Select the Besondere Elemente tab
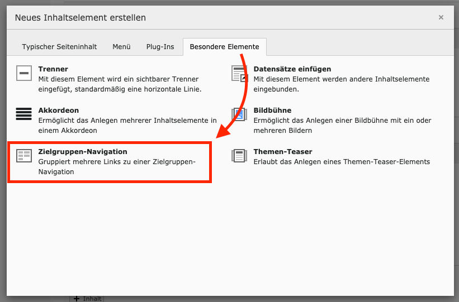This screenshot has height=302, width=459. 224,47
